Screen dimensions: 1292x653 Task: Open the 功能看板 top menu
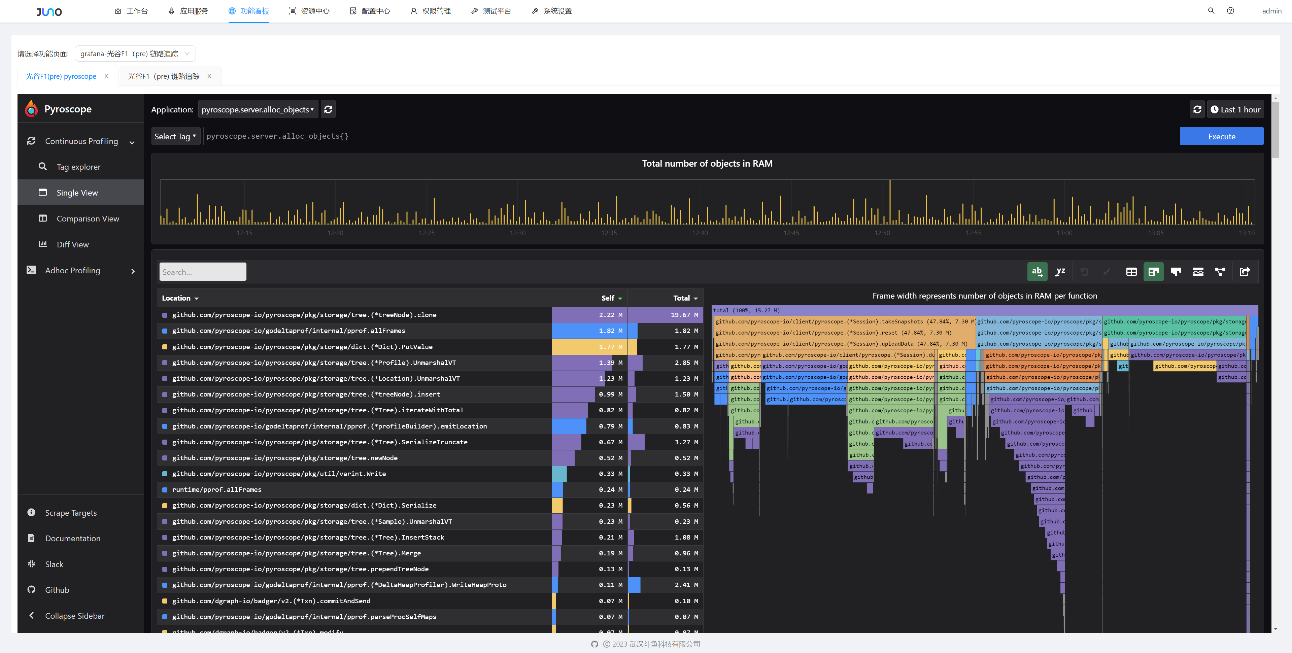point(249,11)
